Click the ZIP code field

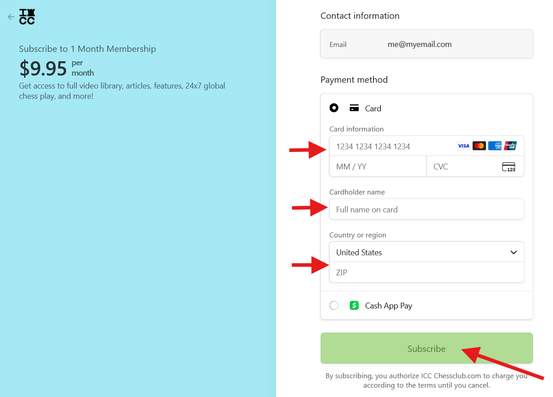(427, 272)
